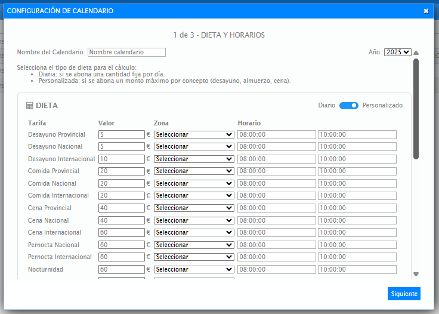439x314 pixels.
Task: Open the Año 2025 dropdown
Action: 397,52
